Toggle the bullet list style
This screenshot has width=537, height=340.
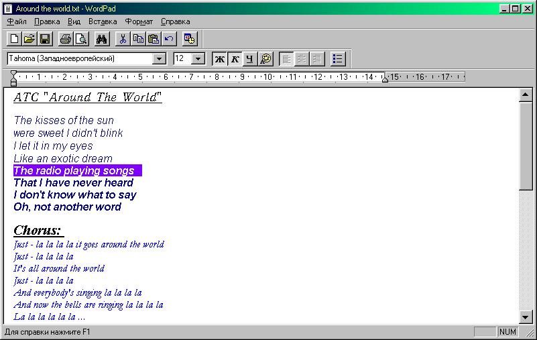(x=338, y=59)
